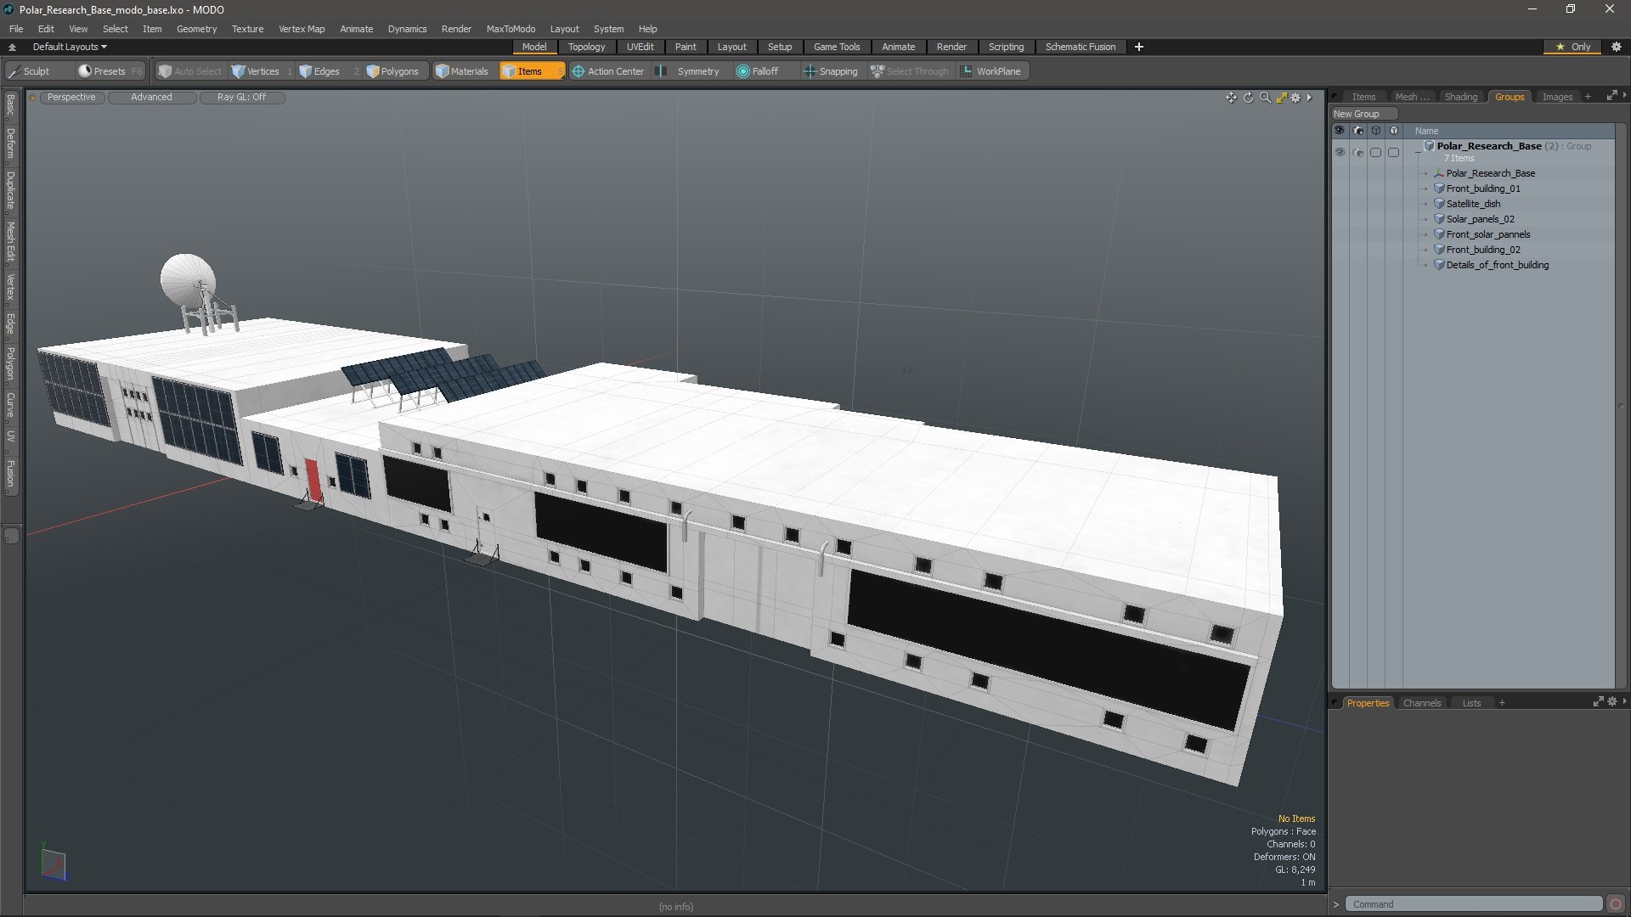Image resolution: width=1631 pixels, height=917 pixels.
Task: Select Details_of_front_building item
Action: [x=1497, y=265]
